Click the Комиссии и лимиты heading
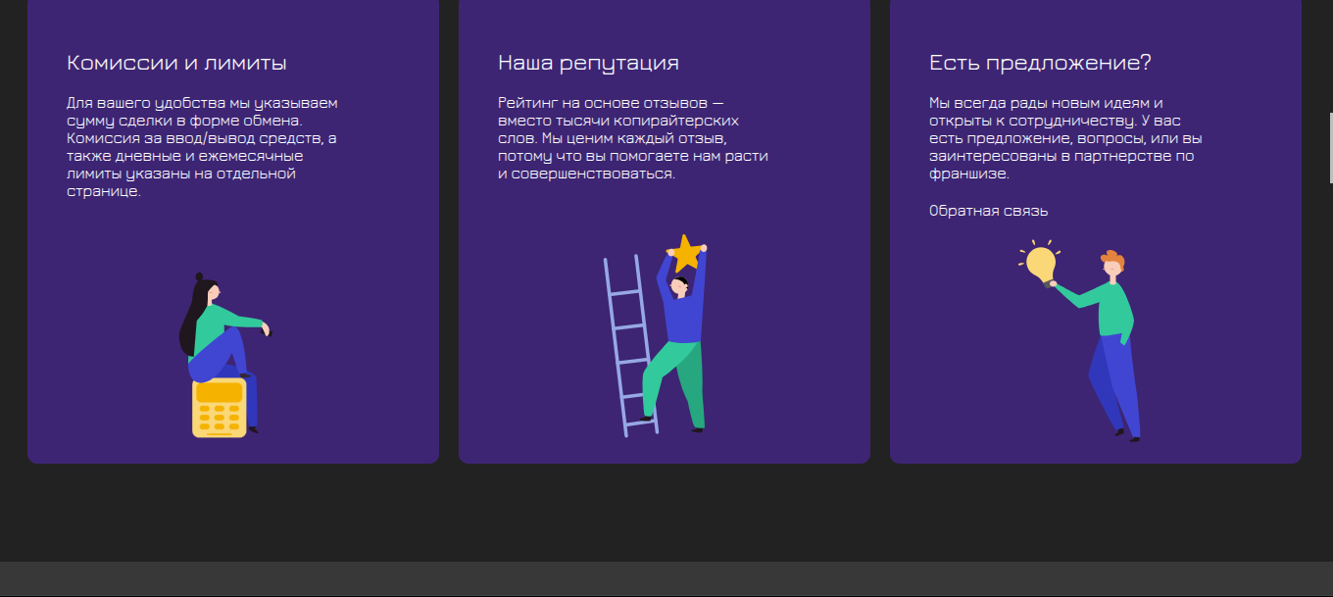Viewport: 1333px width, 597px height. click(176, 61)
